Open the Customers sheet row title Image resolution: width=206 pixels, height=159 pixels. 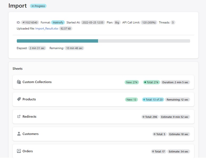31,134
